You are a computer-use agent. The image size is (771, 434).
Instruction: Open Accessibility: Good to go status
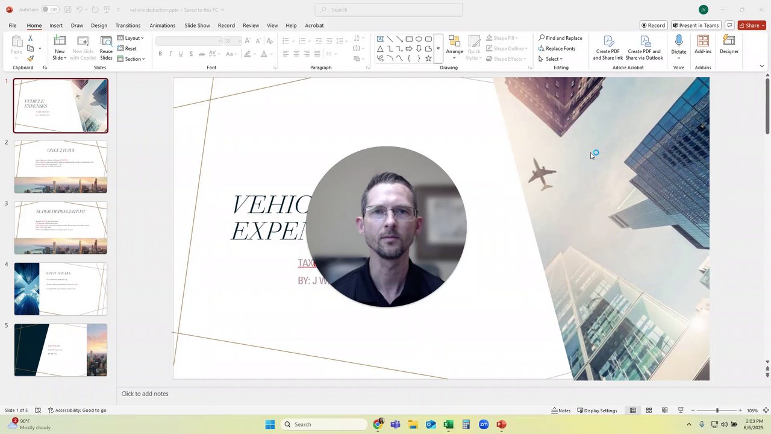click(x=77, y=410)
